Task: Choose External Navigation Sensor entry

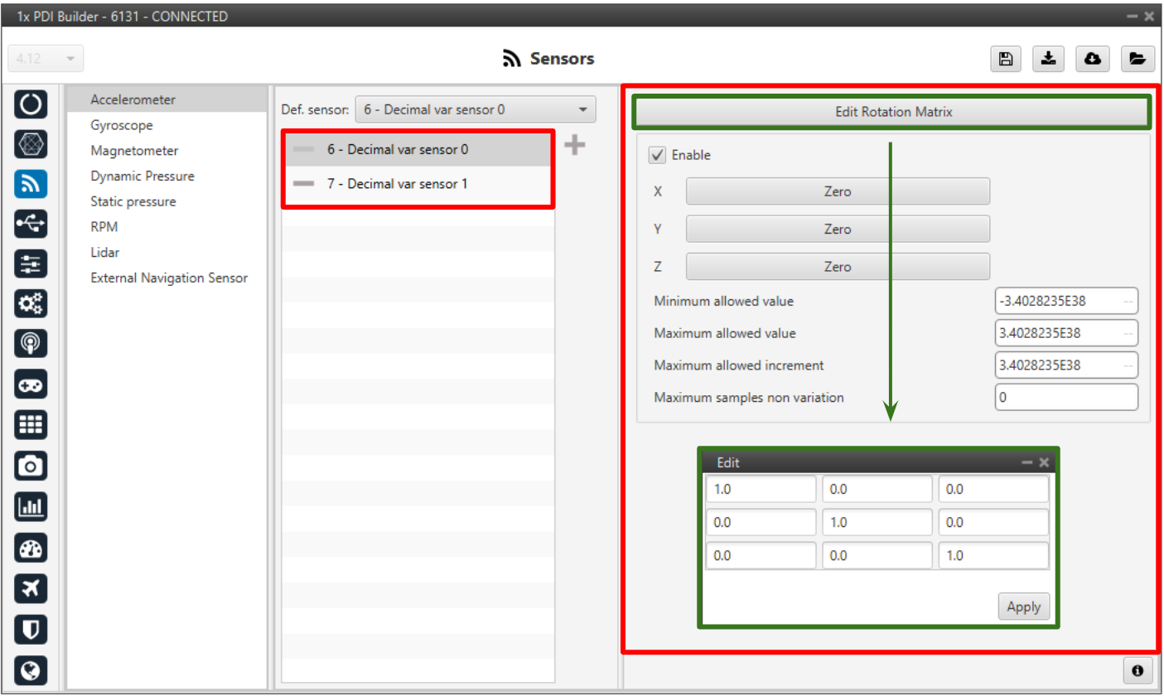Action: (x=169, y=278)
